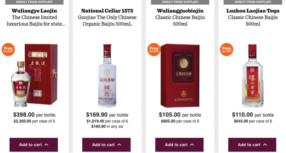
Task: Add Wuliangguobinjiu to cart
Action: click(176, 145)
